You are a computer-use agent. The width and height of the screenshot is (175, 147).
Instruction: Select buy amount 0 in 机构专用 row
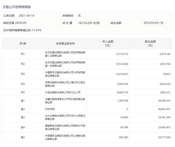(127, 109)
